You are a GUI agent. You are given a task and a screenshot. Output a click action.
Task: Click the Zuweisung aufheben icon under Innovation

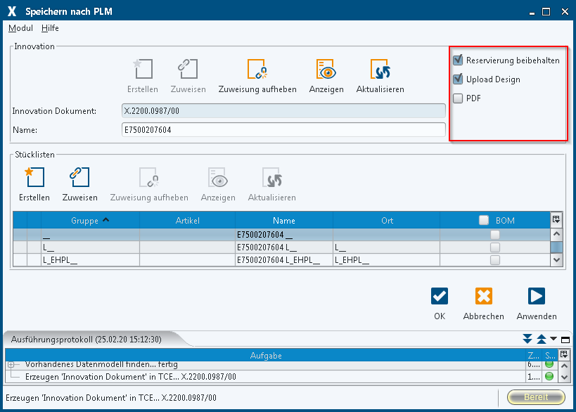pos(257,70)
